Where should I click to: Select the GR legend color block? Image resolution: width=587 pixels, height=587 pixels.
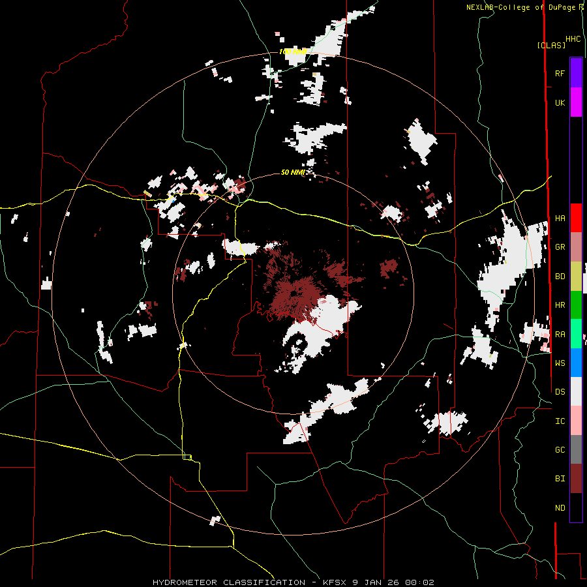click(576, 247)
